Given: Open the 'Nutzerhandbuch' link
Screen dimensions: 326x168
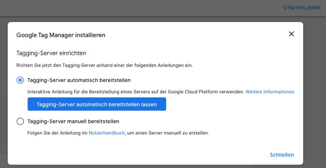Looking at the screenshot, I should [107, 133].
